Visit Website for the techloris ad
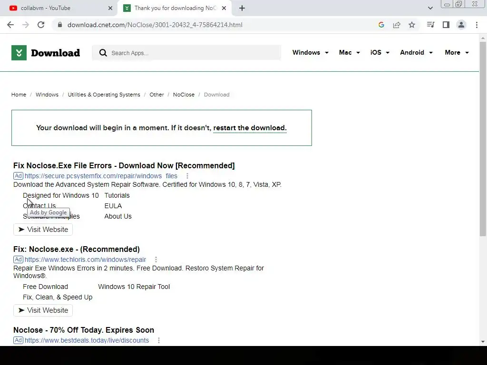This screenshot has height=365, width=487. (43, 310)
